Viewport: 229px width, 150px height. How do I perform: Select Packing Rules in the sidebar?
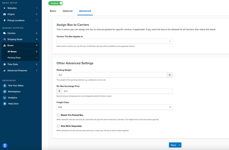point(14,58)
